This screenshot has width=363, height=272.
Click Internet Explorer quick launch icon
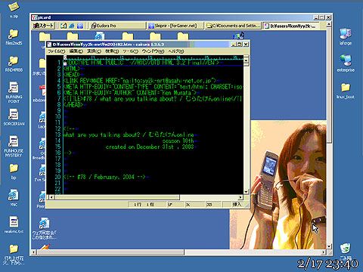pos(72,26)
